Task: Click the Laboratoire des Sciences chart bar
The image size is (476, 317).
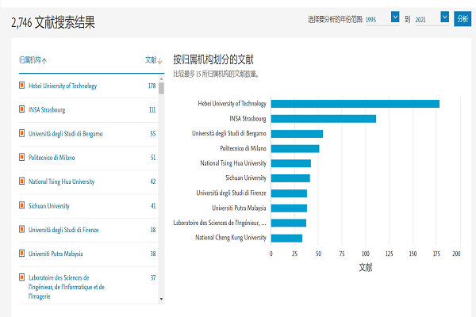Action: coord(289,223)
